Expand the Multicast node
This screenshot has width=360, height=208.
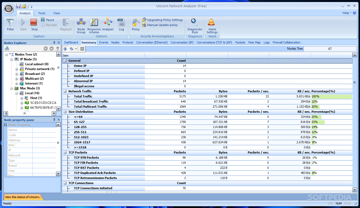[17, 79]
